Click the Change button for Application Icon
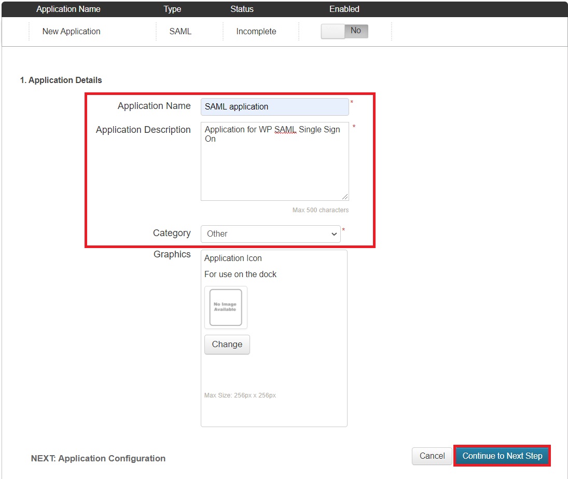Image resolution: width=568 pixels, height=479 pixels. pyautogui.click(x=227, y=344)
